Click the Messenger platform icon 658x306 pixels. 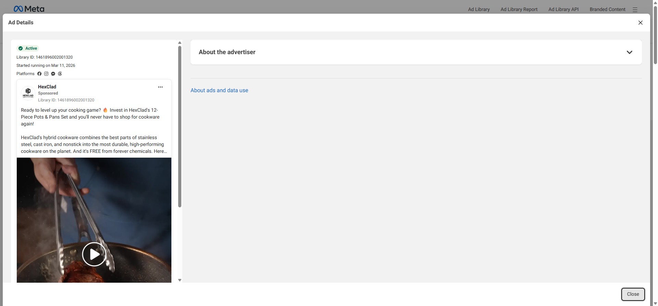53,74
